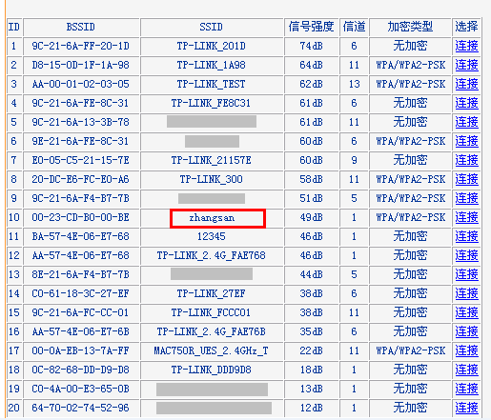
Task: Click the SSID column header
Action: (x=211, y=27)
